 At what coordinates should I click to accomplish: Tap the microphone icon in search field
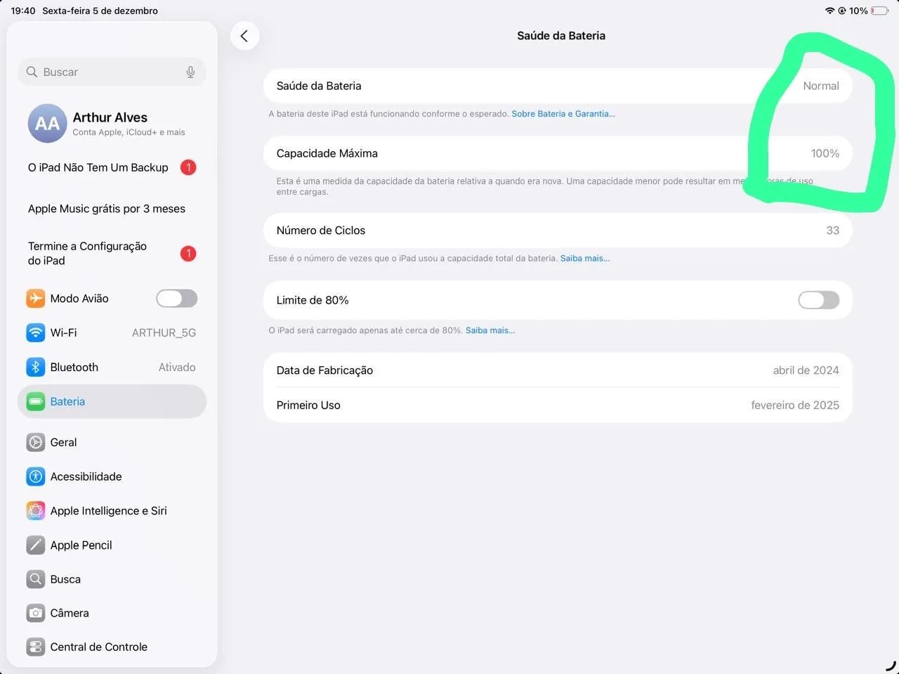190,72
